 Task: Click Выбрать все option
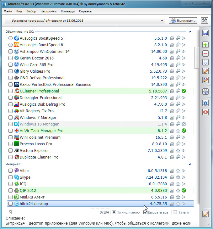(156, 212)
